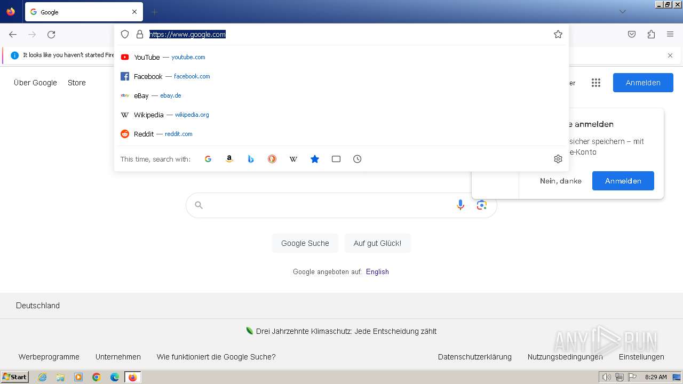Open Unternehmen footer link

[x=118, y=357]
